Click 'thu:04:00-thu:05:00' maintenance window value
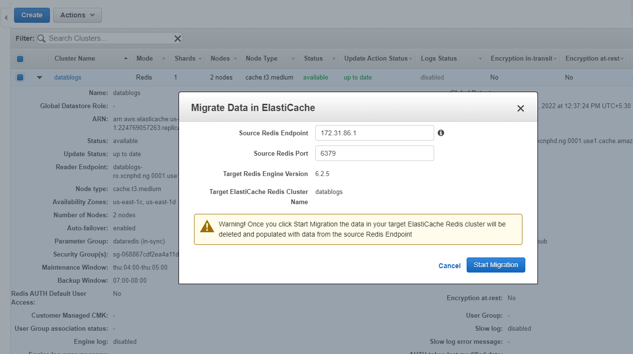The image size is (633, 354). click(140, 267)
